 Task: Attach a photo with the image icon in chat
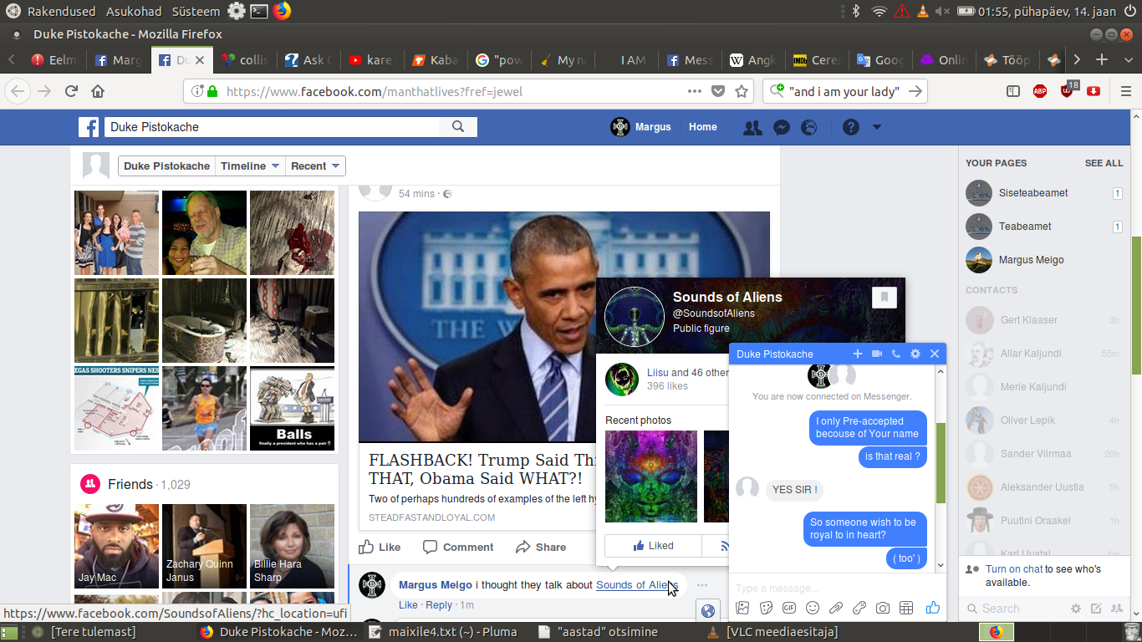pos(742,608)
